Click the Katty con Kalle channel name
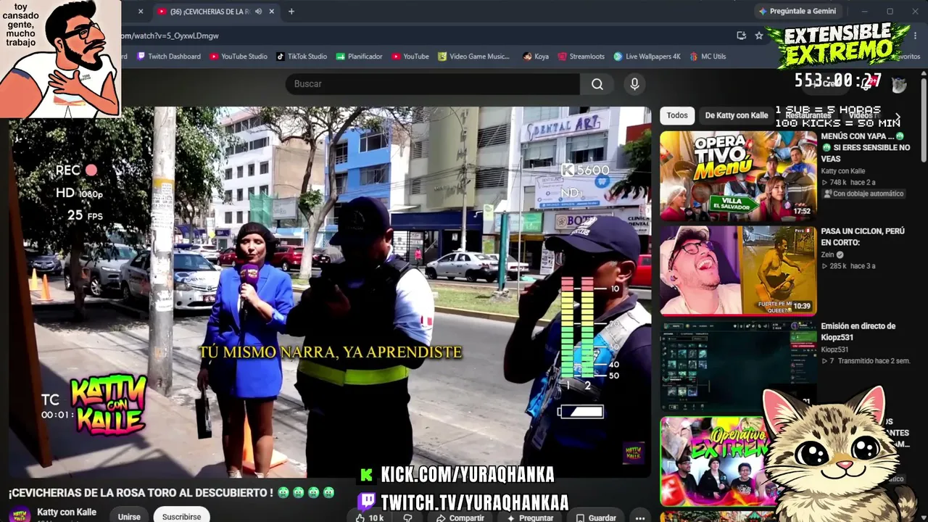Image resolution: width=928 pixels, height=522 pixels. coord(67,512)
